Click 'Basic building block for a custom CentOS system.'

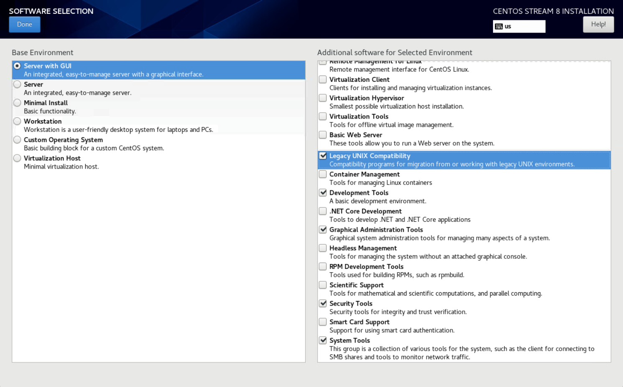coord(94,148)
